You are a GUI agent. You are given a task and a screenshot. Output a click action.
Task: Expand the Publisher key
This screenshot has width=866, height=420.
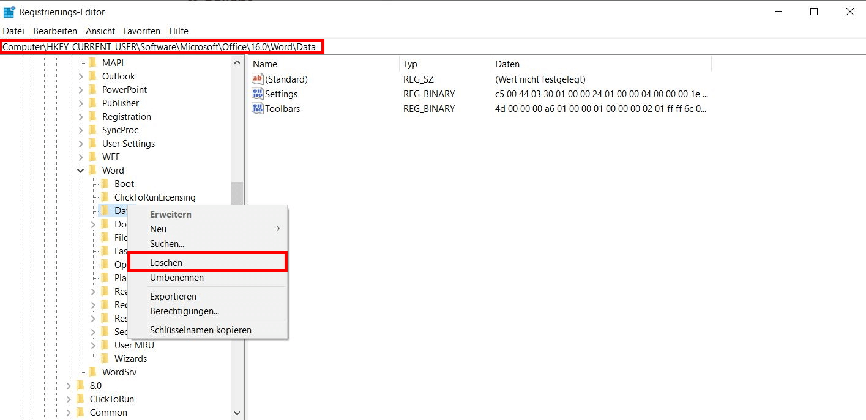tap(81, 103)
